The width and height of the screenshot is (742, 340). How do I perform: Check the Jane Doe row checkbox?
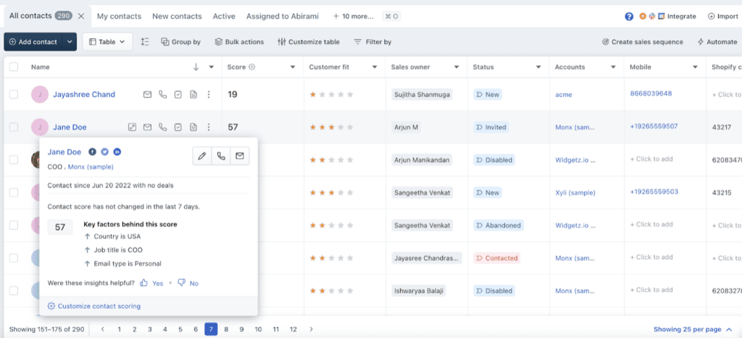pyautogui.click(x=14, y=127)
